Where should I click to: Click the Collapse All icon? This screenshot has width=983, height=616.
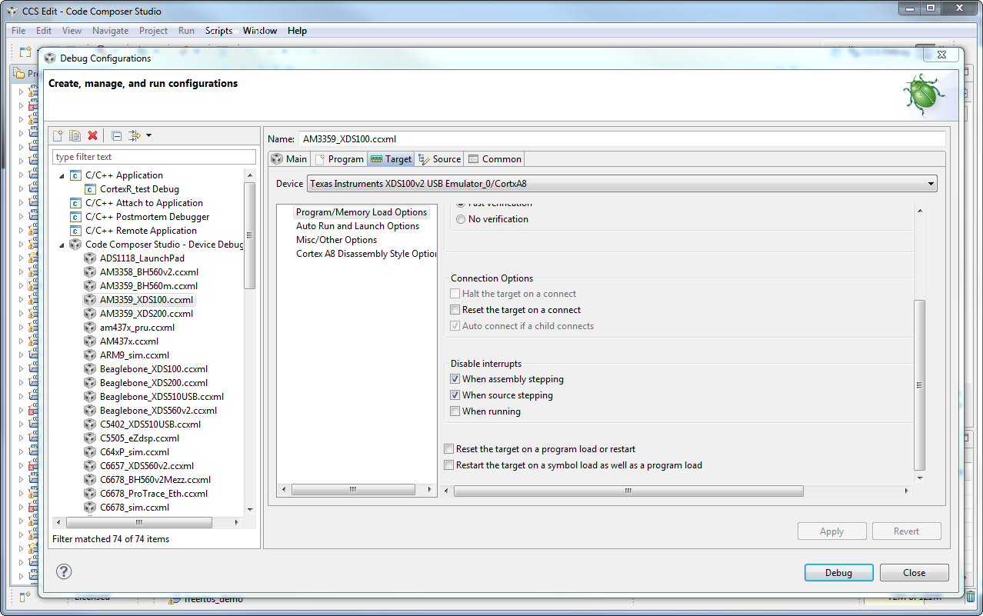tap(116, 135)
